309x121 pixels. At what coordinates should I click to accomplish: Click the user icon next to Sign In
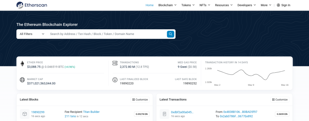click(x=278, y=5)
